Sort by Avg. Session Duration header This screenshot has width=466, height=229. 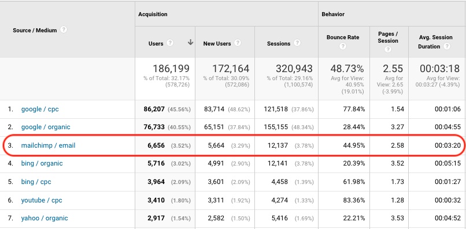[436, 42]
